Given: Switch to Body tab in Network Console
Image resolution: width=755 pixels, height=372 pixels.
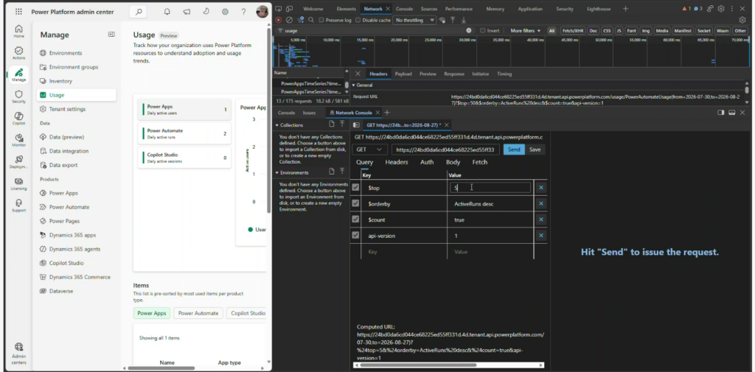Looking at the screenshot, I should pyautogui.click(x=453, y=162).
